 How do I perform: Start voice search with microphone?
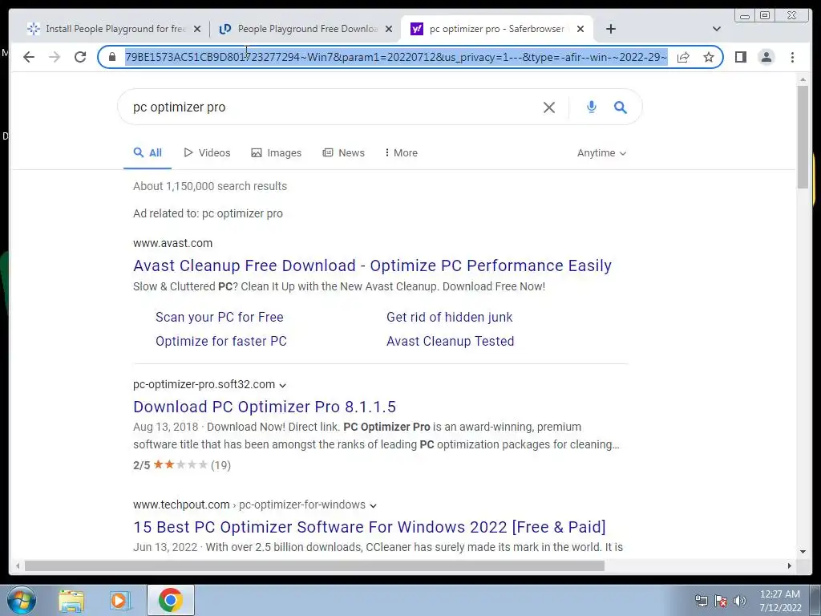[591, 107]
